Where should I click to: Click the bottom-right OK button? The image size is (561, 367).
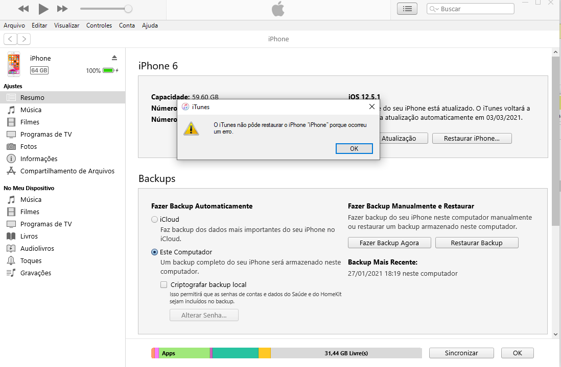pyautogui.click(x=518, y=353)
